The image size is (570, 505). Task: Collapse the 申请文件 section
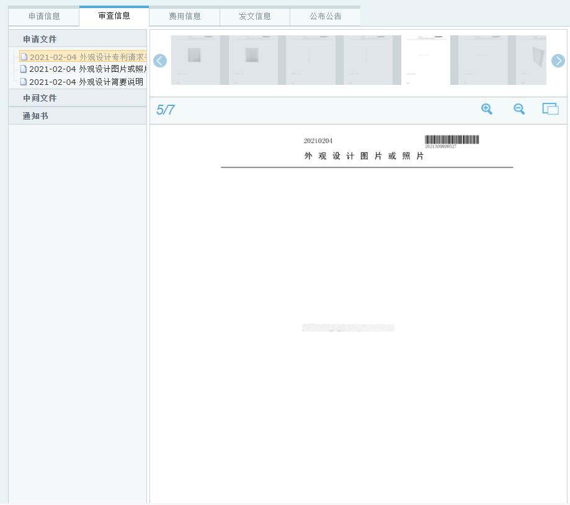(x=40, y=39)
